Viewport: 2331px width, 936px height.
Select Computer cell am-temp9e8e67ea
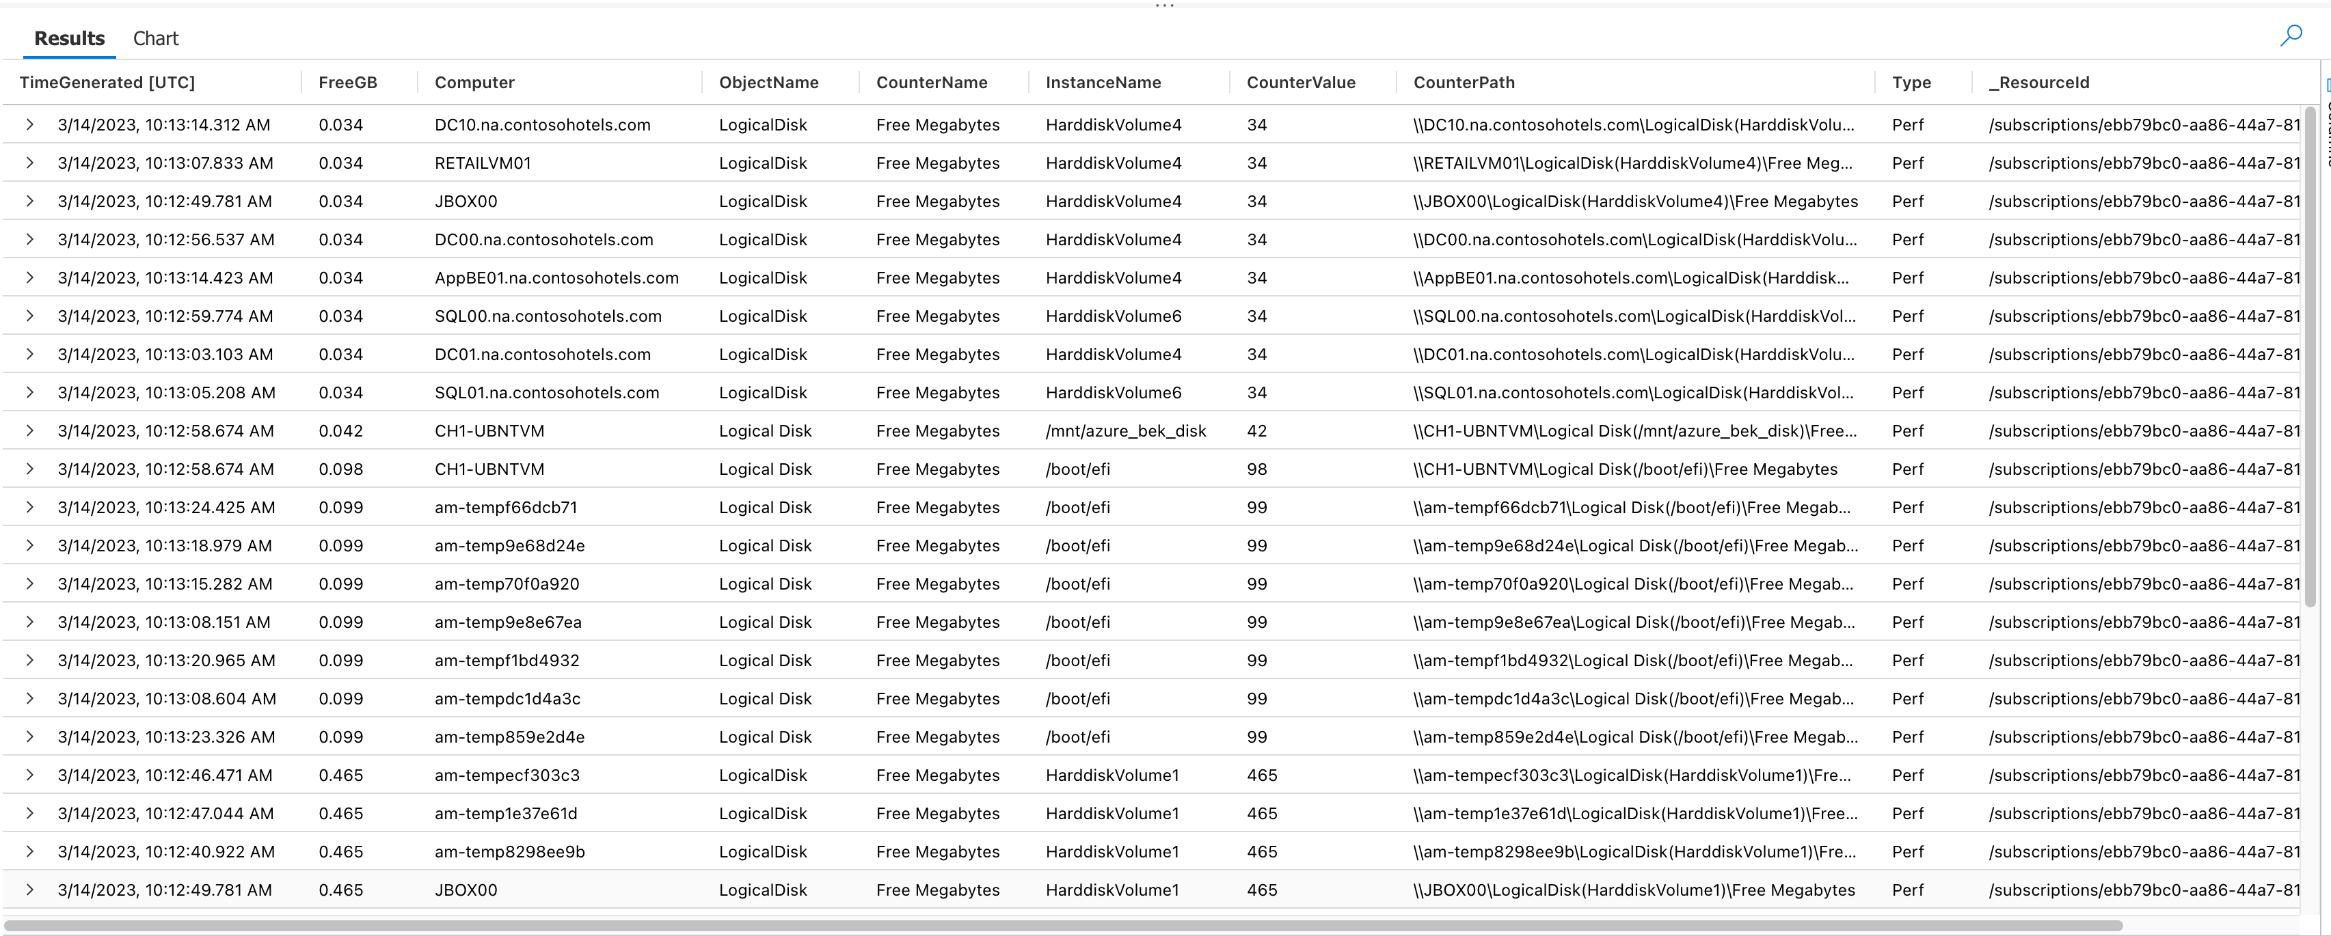508,622
